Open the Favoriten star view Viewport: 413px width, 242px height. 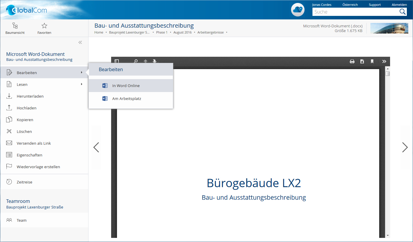pyautogui.click(x=44, y=28)
